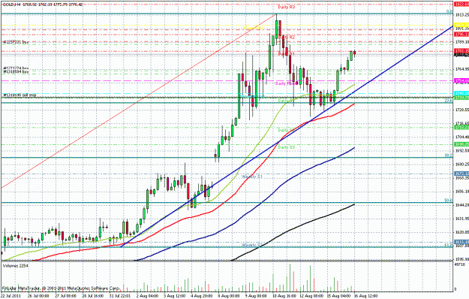Click the 1704.40 price scale value
The image size is (469, 299).
(x=461, y=137)
